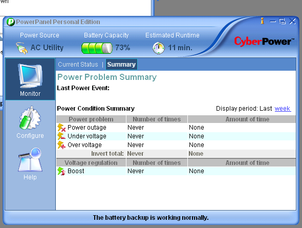Viewport: 302px width, 228px height.
Task: Click the Power problem column header
Action: (x=91, y=119)
